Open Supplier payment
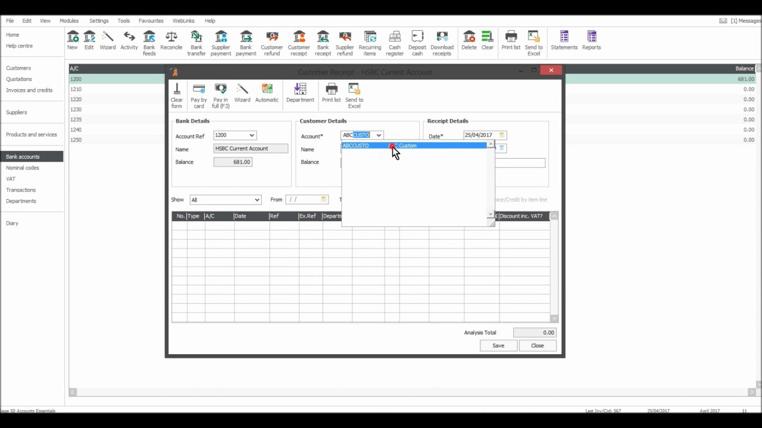This screenshot has height=428, width=762. (221, 43)
